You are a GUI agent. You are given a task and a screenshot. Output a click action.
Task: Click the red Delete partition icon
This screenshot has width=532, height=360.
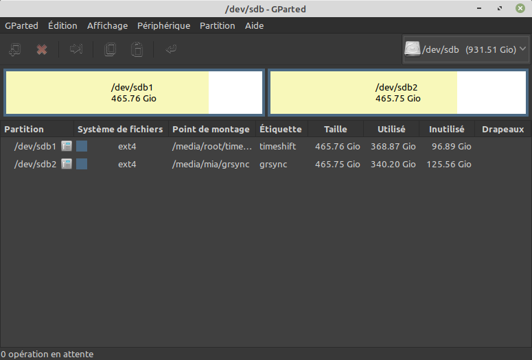pyautogui.click(x=42, y=49)
